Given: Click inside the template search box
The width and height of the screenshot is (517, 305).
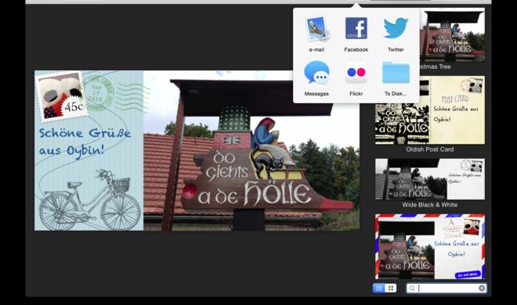Looking at the screenshot, I should click(446, 289).
